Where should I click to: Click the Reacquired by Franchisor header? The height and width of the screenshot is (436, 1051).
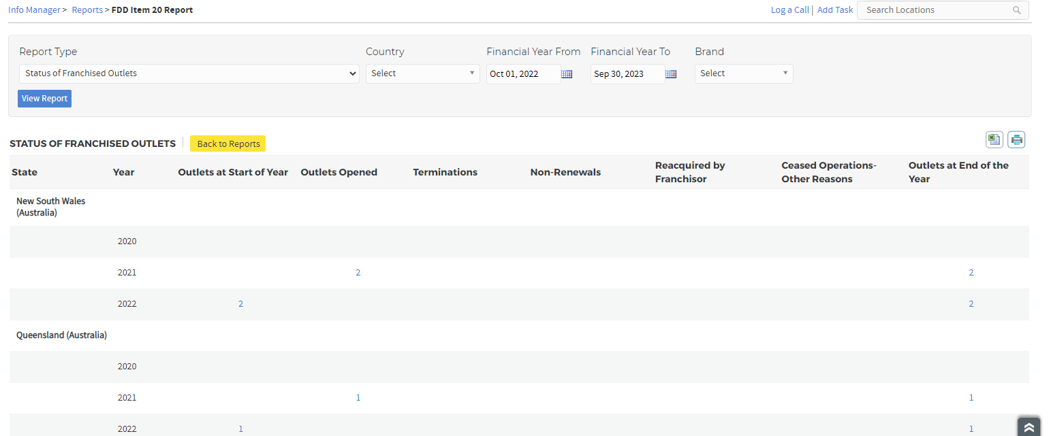click(690, 172)
